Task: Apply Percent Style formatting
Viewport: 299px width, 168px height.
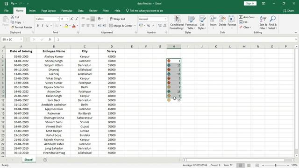Action: coord(149,26)
